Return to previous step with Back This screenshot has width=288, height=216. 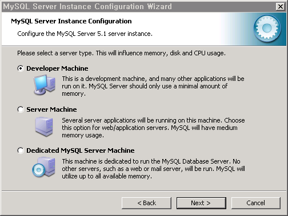click(x=146, y=203)
